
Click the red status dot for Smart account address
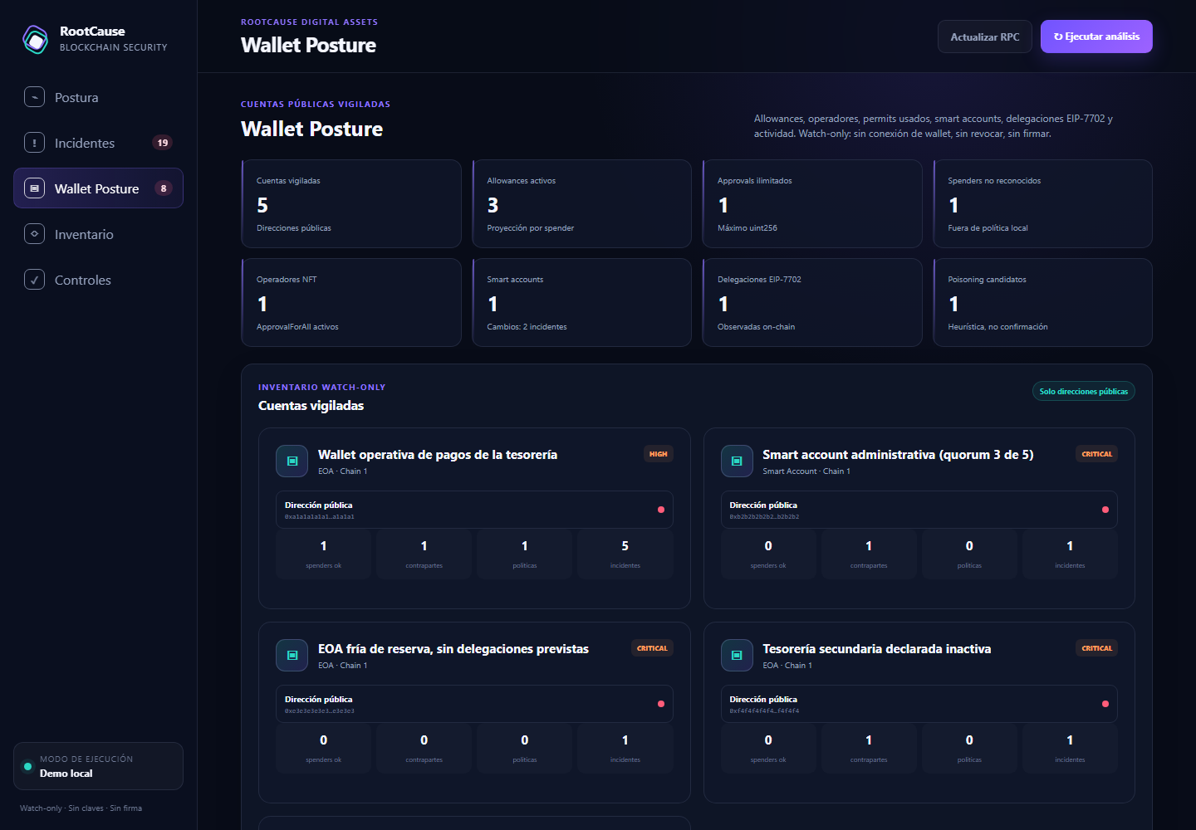pos(1105,510)
